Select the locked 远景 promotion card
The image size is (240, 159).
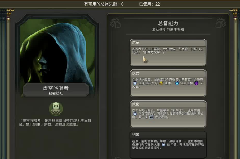pos(168,145)
